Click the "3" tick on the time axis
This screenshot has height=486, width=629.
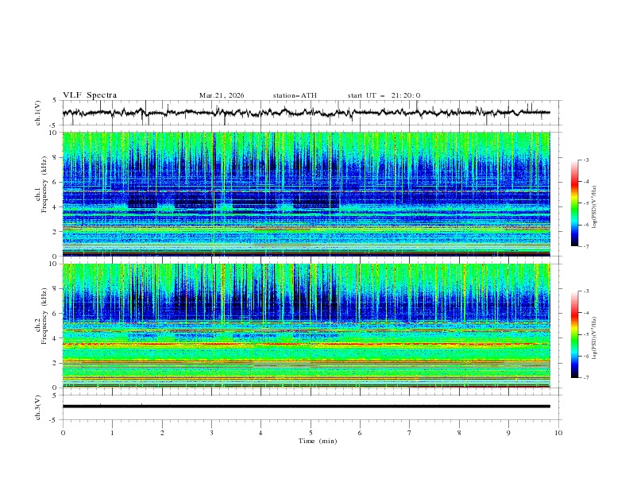(x=211, y=433)
